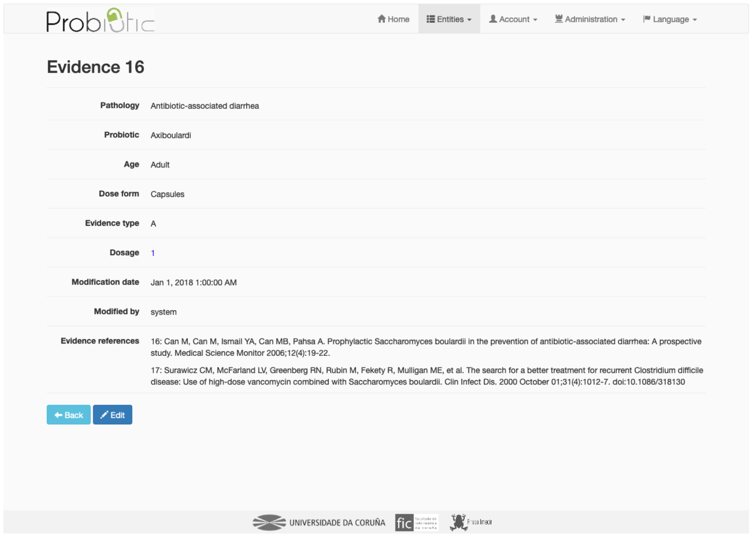This screenshot has width=755, height=538.
Task: Click the left arrow icon on Back button
Action: [x=58, y=415]
